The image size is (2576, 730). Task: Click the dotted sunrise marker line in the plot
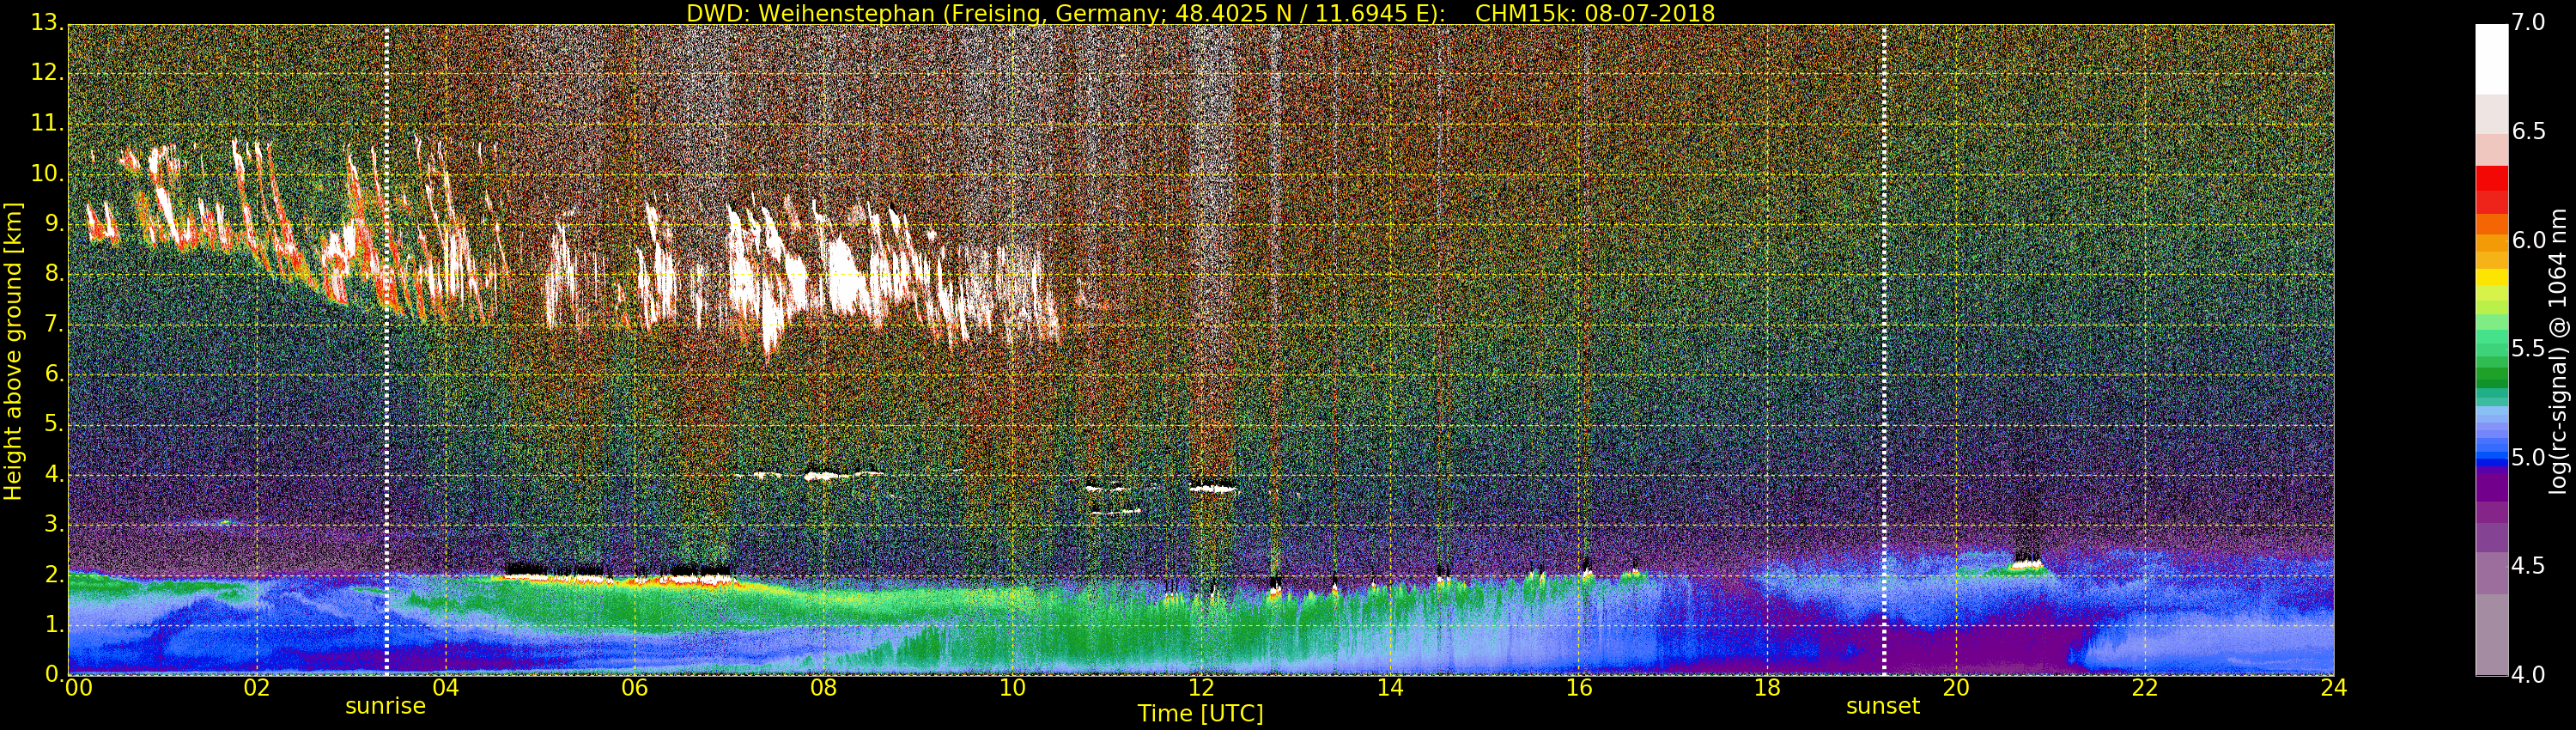(x=386, y=350)
